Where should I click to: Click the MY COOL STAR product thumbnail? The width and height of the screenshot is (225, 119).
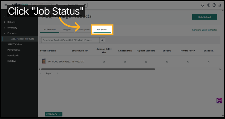pos(44,61)
